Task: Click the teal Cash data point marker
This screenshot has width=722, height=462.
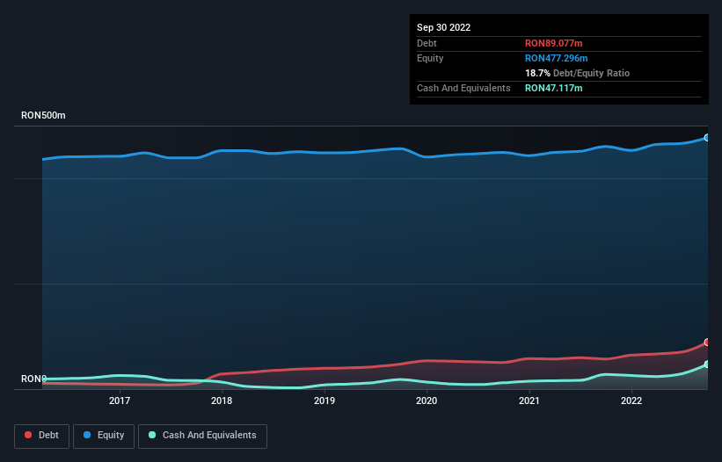Action: click(707, 365)
